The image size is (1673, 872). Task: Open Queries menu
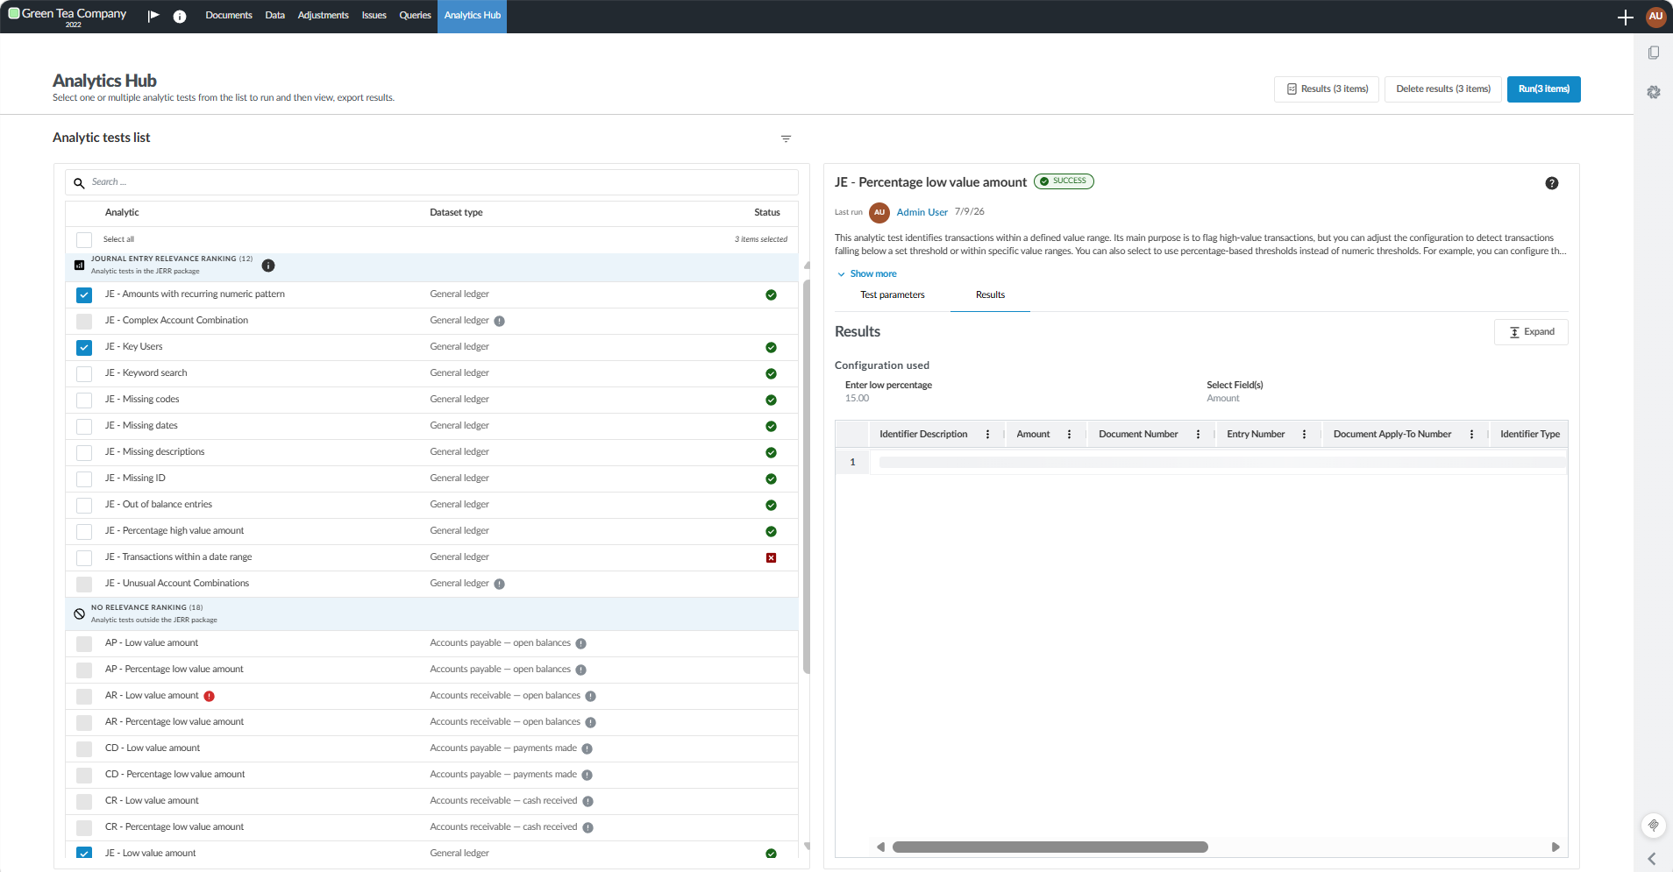[x=415, y=15]
